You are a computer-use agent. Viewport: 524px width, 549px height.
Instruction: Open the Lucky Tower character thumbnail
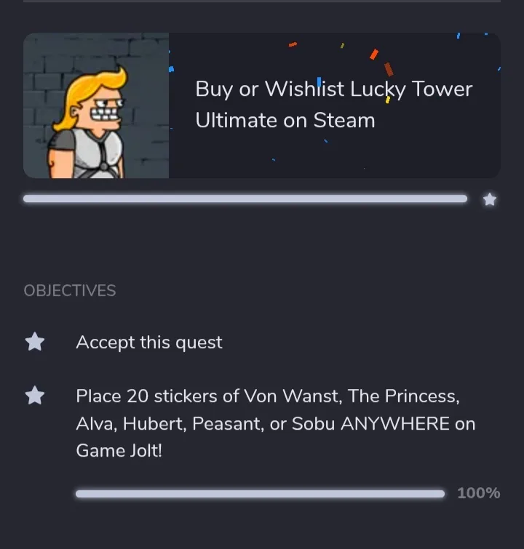coord(96,105)
